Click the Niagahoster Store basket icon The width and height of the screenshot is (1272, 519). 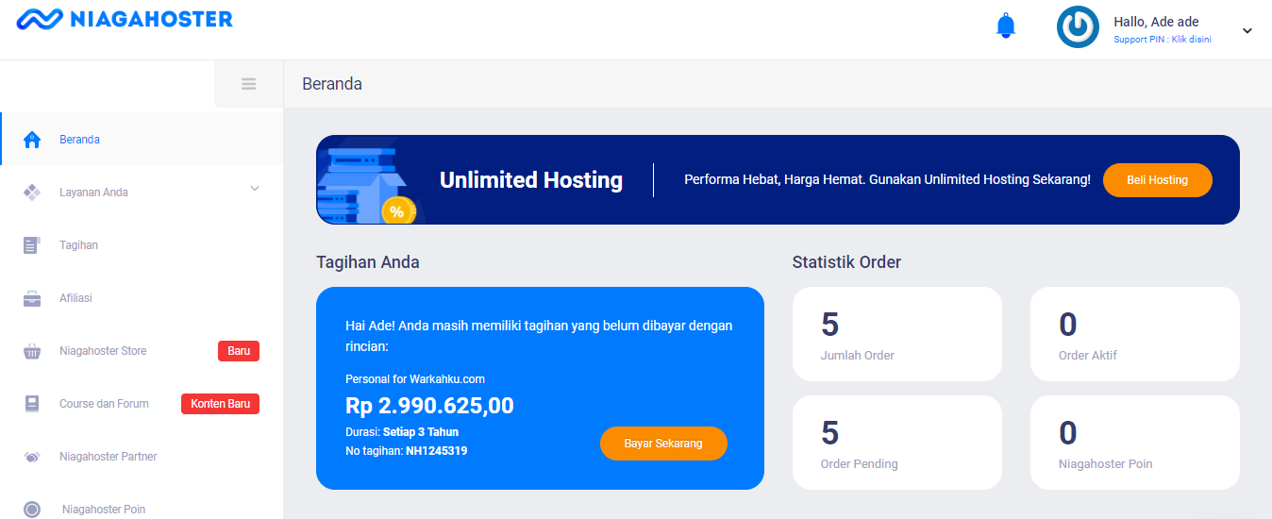pos(32,352)
